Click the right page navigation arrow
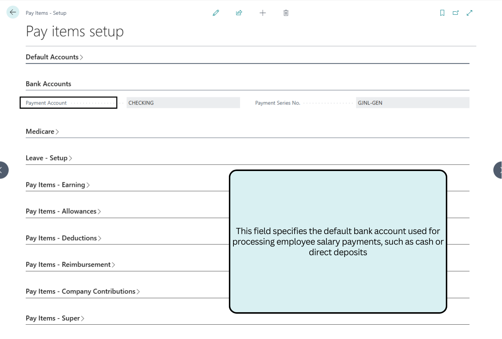502x339 pixels. [x=499, y=170]
